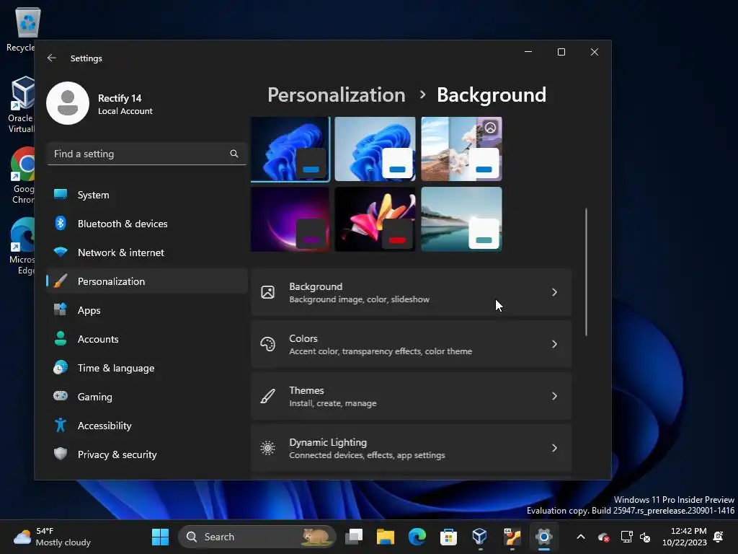This screenshot has height=554, width=738.
Task: Click the Settings gear on the taskbar
Action: pos(543,537)
